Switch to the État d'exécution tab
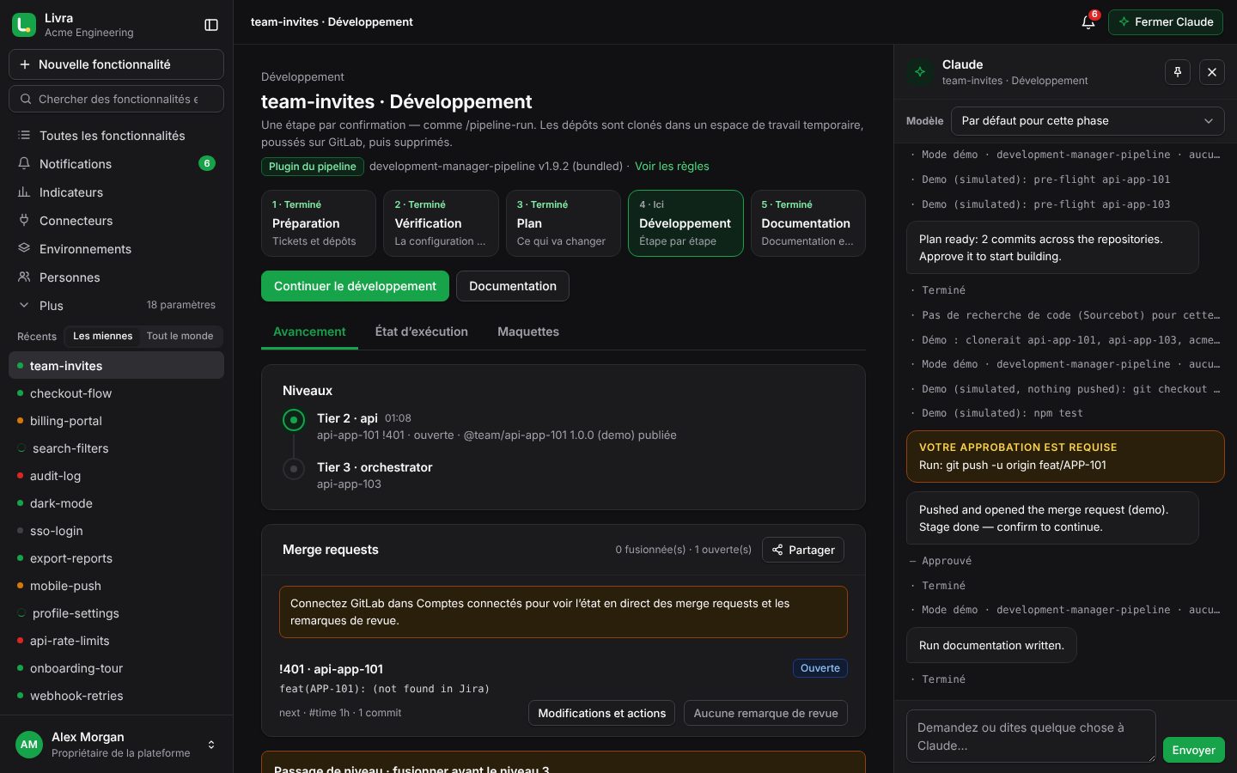Image resolution: width=1237 pixels, height=773 pixels. [x=422, y=332]
